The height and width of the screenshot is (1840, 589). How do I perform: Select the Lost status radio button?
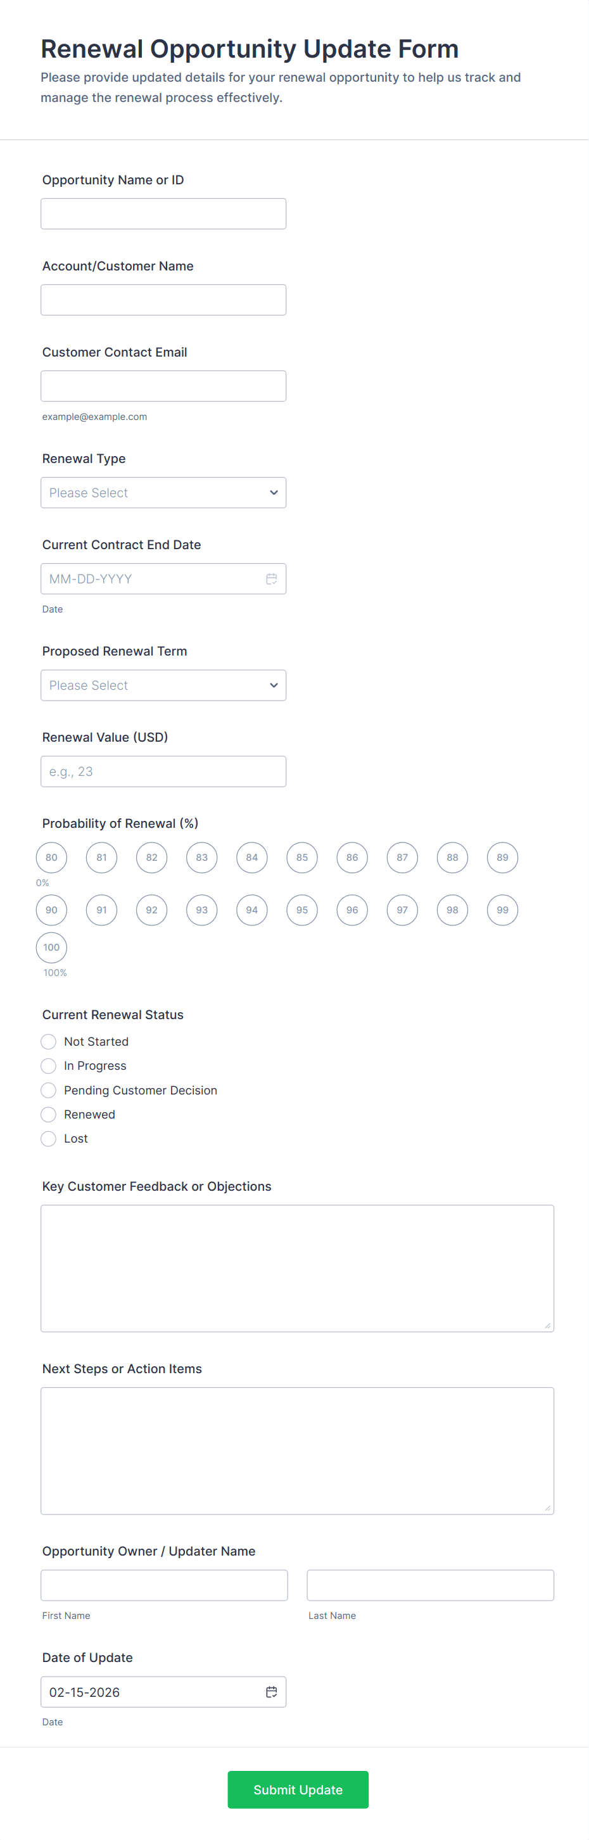tap(49, 1139)
